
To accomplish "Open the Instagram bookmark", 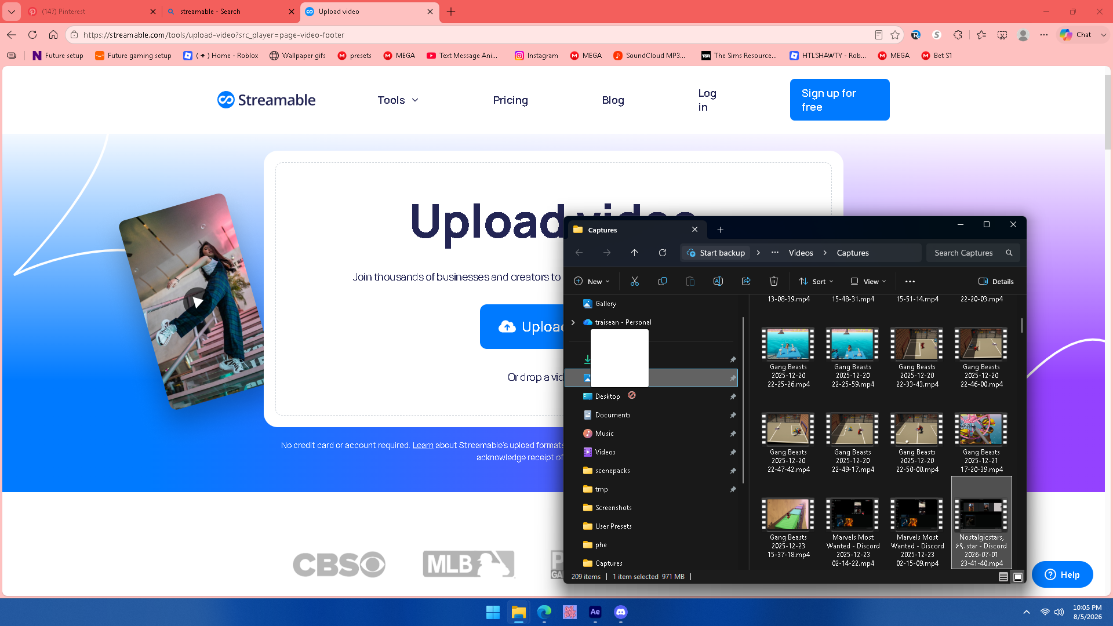I will coord(536,56).
